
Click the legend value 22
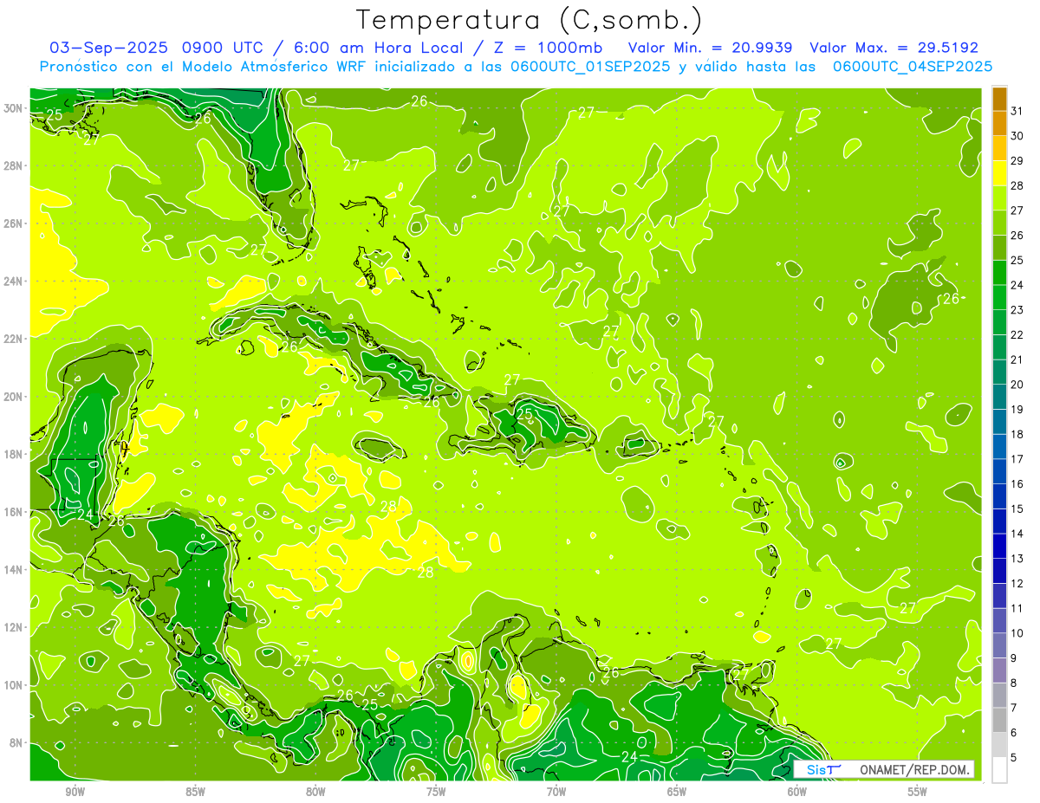(1017, 335)
